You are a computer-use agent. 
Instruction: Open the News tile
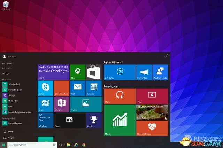point(70,120)
